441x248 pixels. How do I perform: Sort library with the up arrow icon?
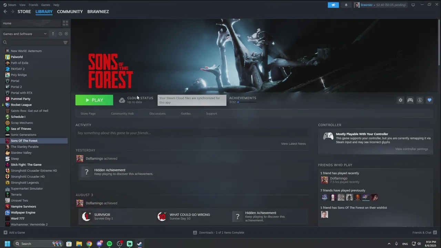pos(53,34)
